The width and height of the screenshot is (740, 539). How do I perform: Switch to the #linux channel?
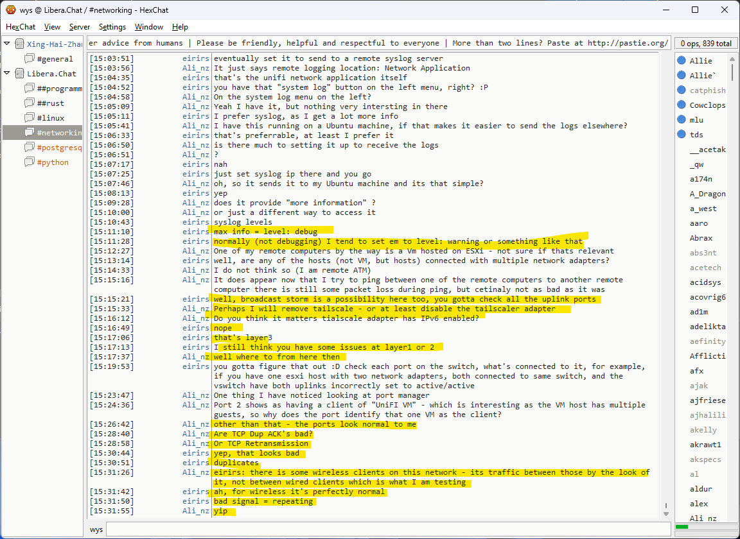click(50, 118)
